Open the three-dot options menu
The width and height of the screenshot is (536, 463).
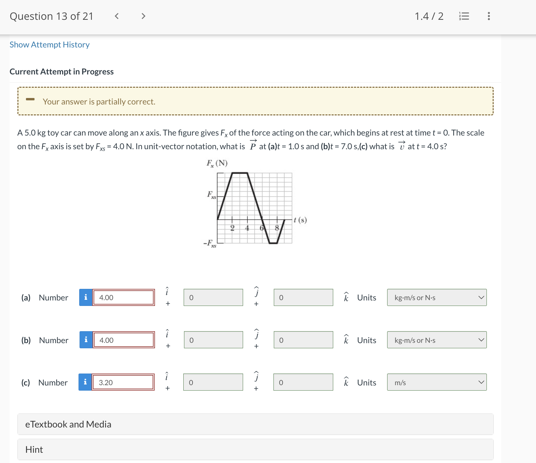(489, 16)
